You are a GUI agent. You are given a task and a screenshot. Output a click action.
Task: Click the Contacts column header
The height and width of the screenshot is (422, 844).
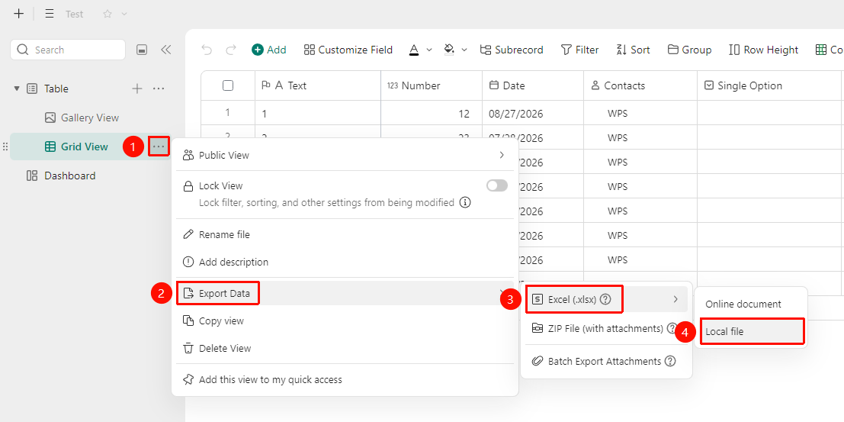click(640, 85)
